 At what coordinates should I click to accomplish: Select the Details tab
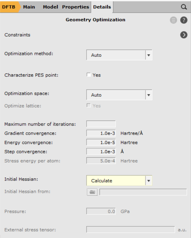click(102, 7)
